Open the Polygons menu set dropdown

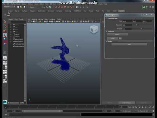coord(10,7)
